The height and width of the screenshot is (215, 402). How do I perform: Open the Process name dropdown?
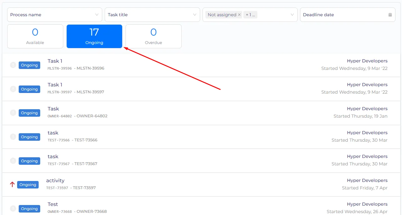[55, 15]
